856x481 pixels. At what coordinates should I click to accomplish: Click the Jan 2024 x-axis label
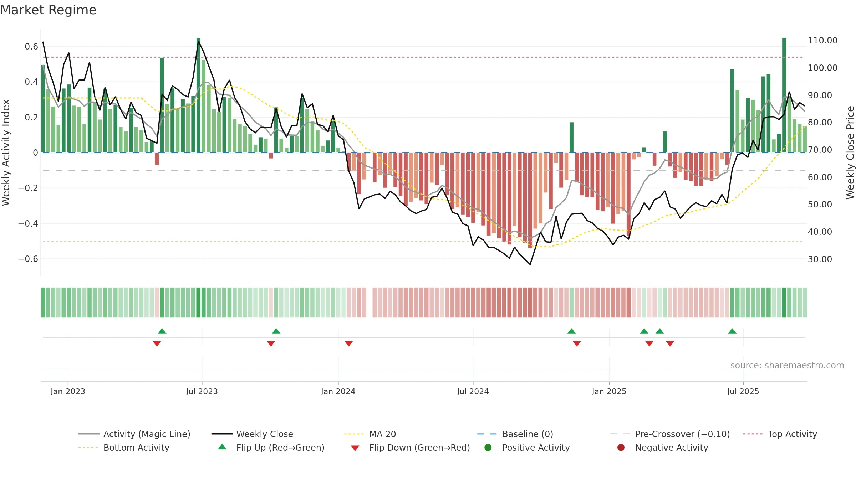coord(338,391)
